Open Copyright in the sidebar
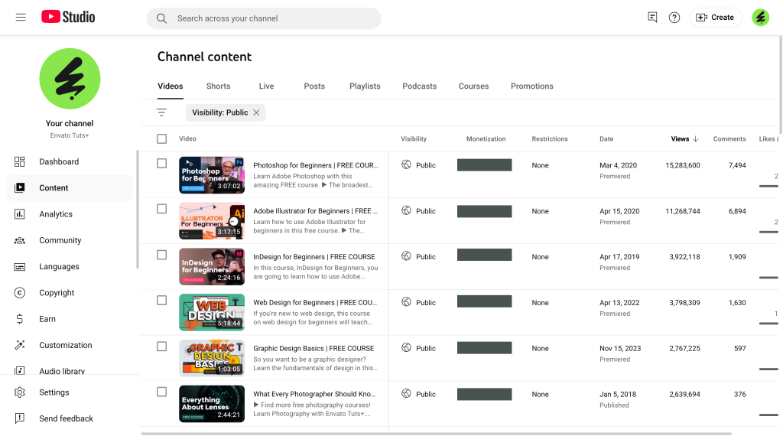This screenshot has width=783, height=436. tap(70, 293)
